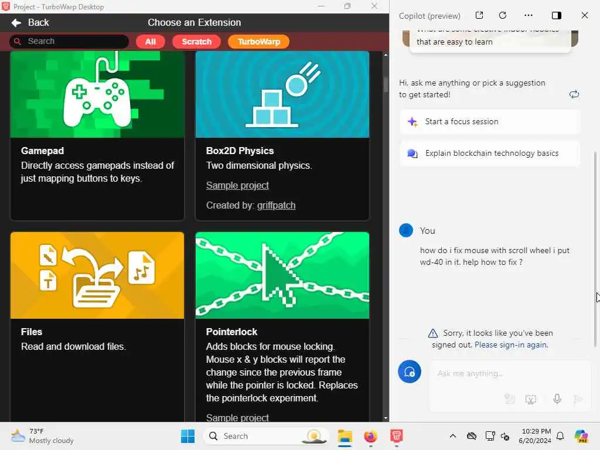This screenshot has height=450, width=600.
Task: Click add image icon in Copilot input
Action: (x=509, y=399)
